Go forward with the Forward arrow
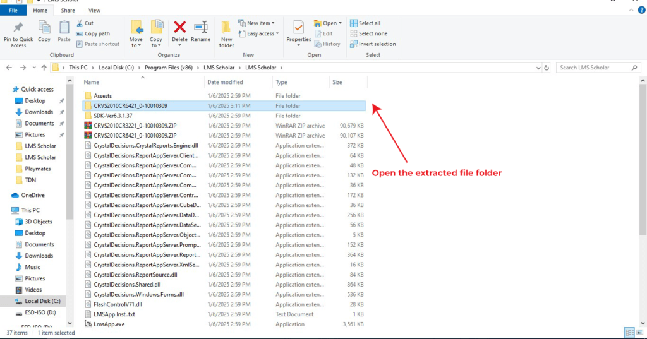The image size is (647, 339). tap(23, 68)
